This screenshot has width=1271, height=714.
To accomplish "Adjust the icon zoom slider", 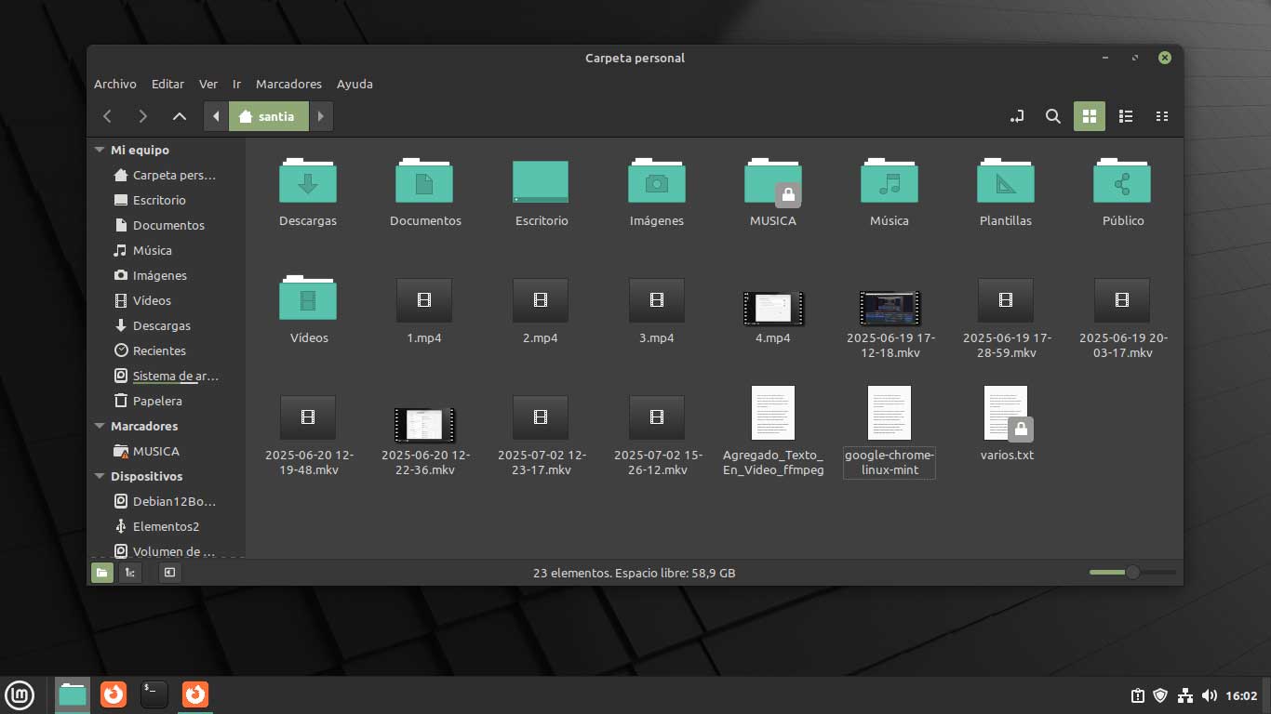I will pyautogui.click(x=1132, y=573).
